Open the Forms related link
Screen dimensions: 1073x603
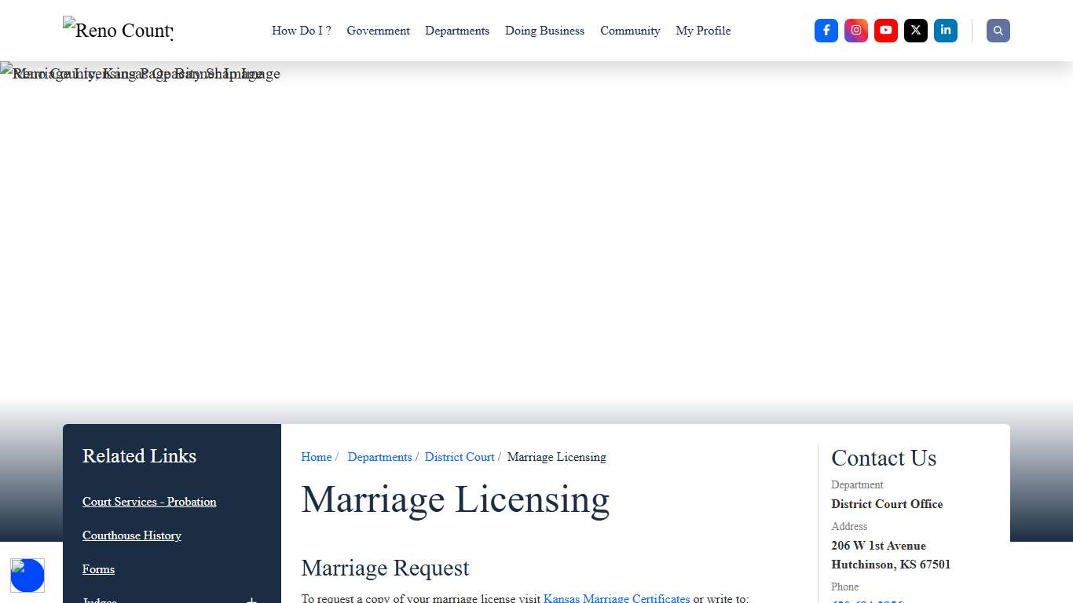[x=98, y=569]
